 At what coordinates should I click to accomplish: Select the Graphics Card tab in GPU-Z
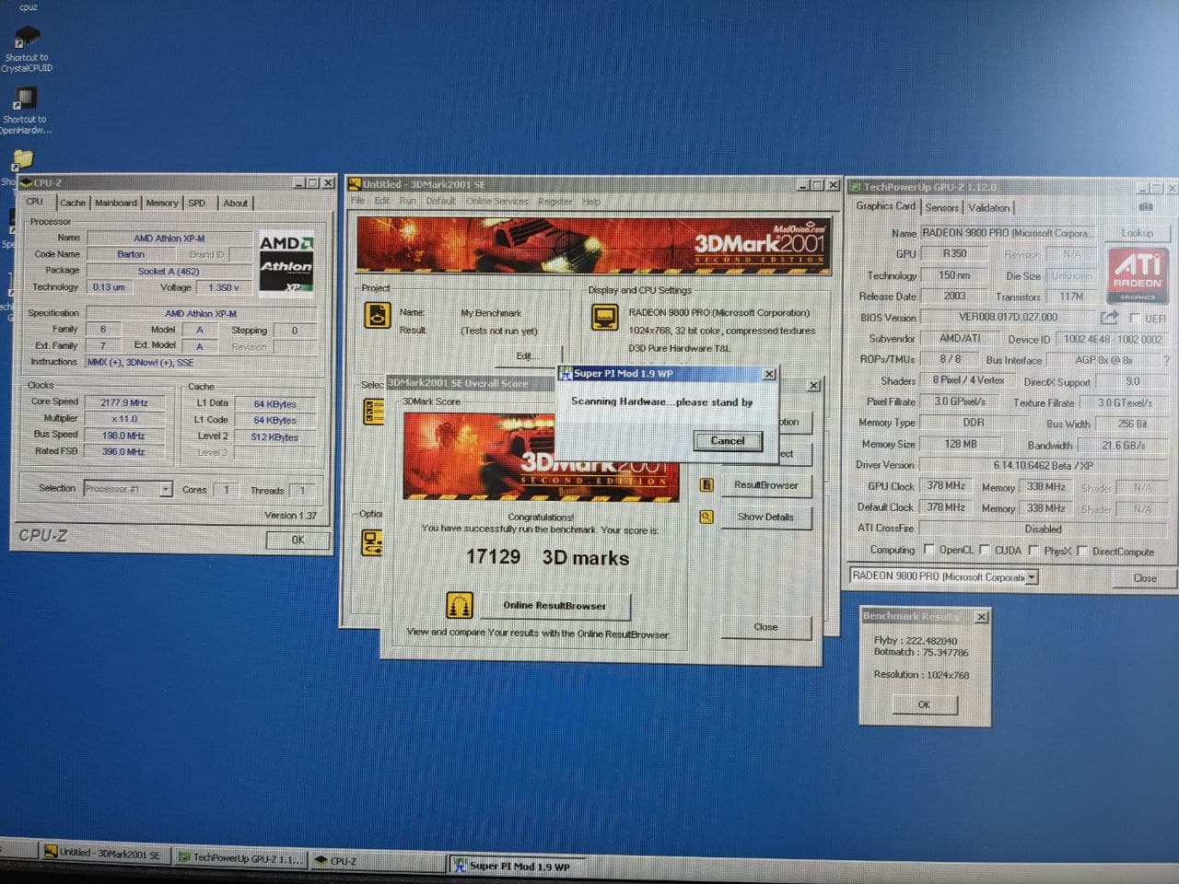(885, 206)
